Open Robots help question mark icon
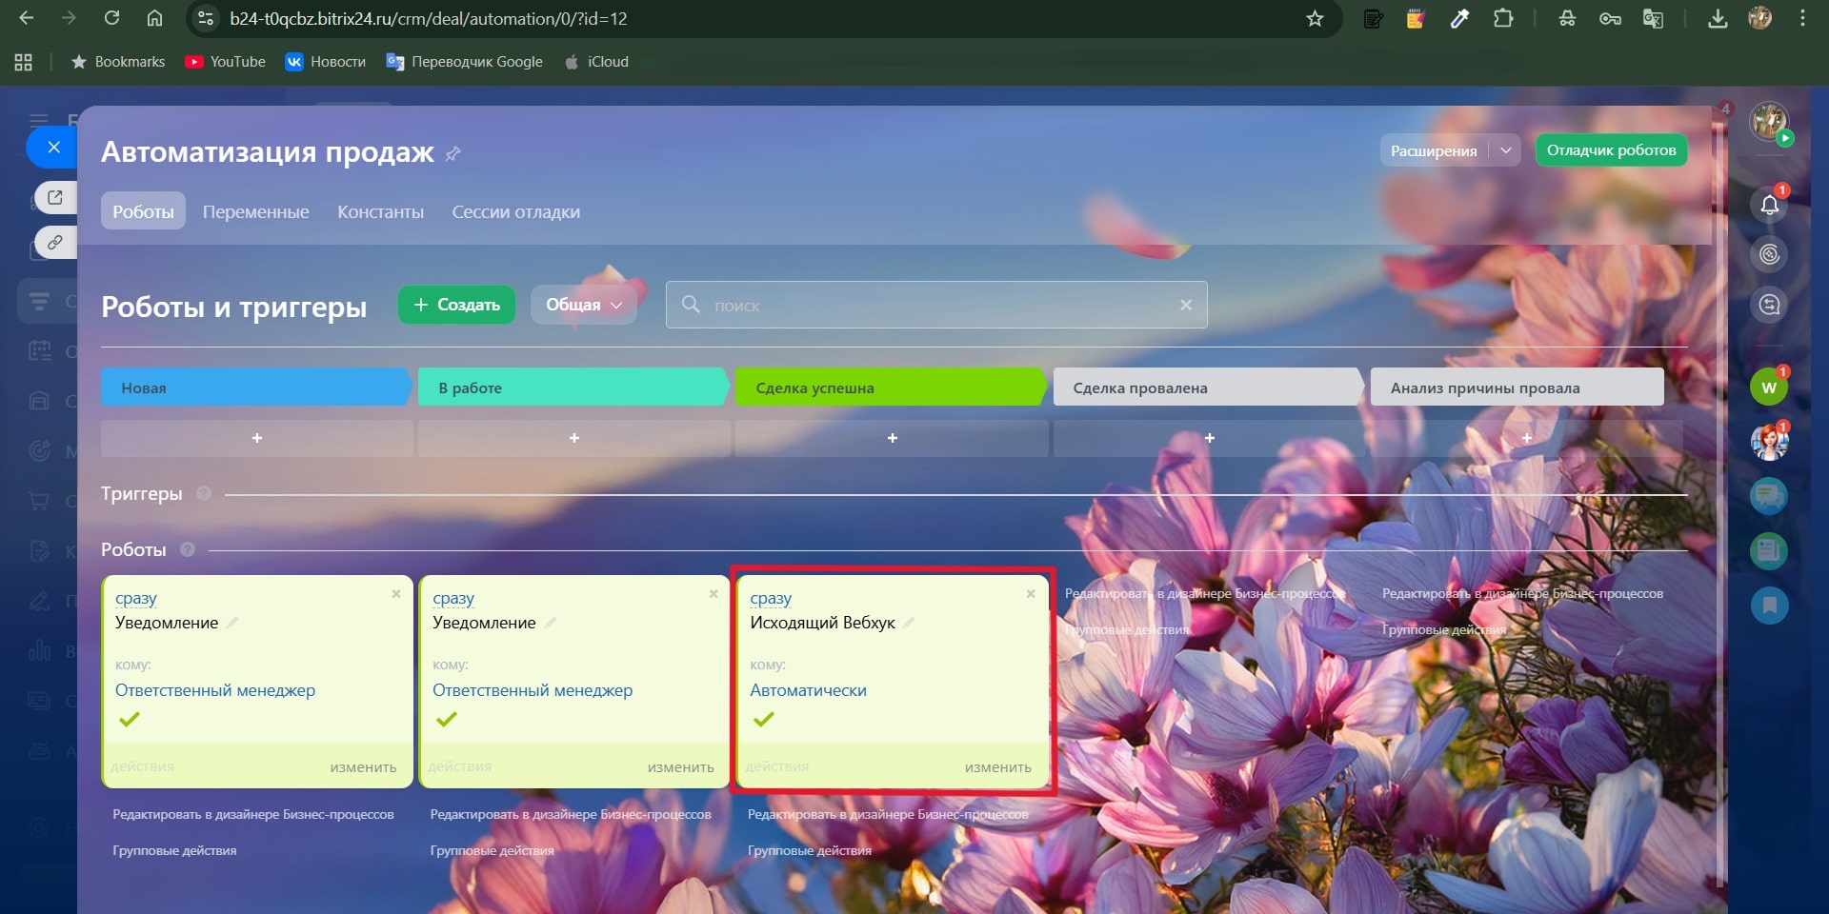The height and width of the screenshot is (914, 1829). pyautogui.click(x=188, y=549)
